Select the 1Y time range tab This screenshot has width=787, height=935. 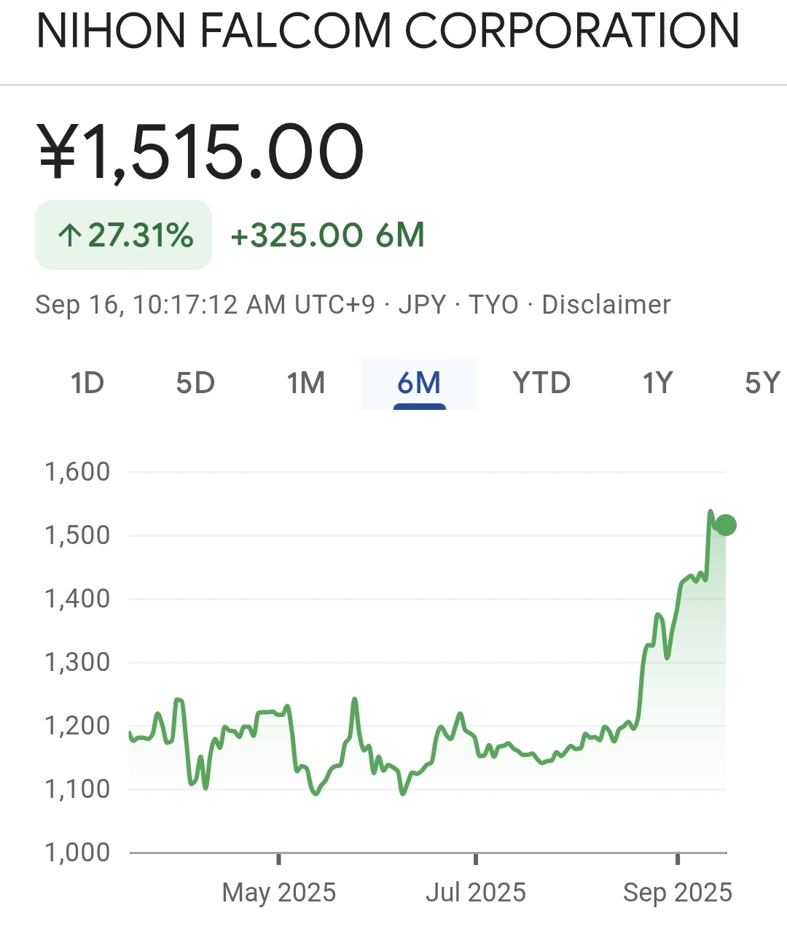[x=657, y=383]
